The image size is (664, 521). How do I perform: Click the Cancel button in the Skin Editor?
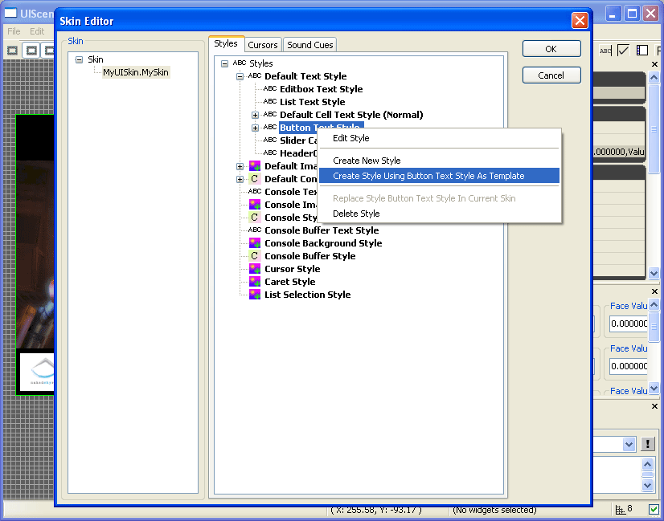coord(551,75)
